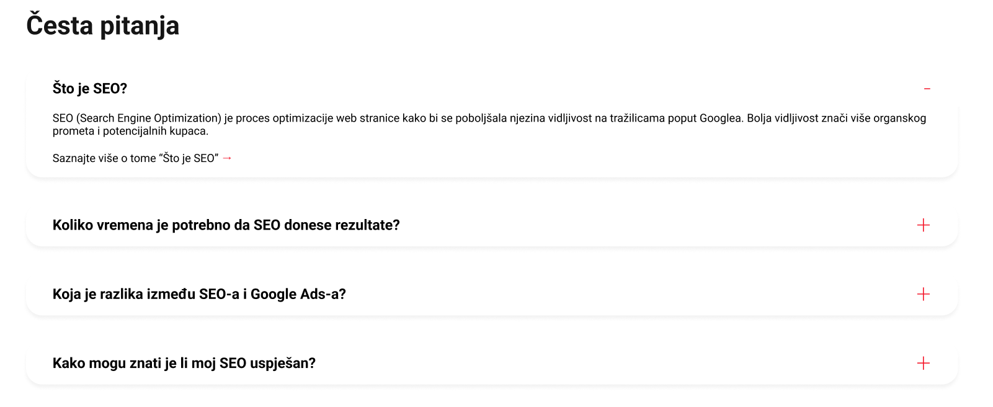The width and height of the screenshot is (993, 407).
Task: Click the "Kako mogu znati je li moj SEO uspješan?" heading
Action: 184,364
